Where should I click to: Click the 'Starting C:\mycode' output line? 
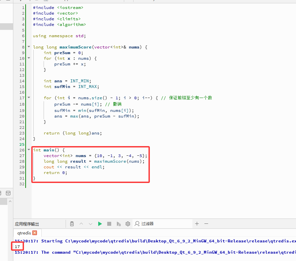pos(155,241)
